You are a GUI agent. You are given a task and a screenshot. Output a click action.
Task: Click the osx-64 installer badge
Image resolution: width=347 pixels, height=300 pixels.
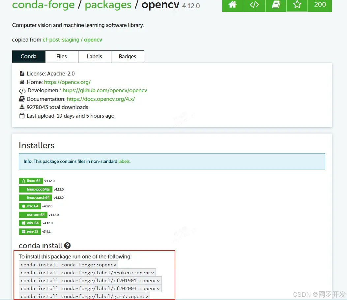(30, 206)
